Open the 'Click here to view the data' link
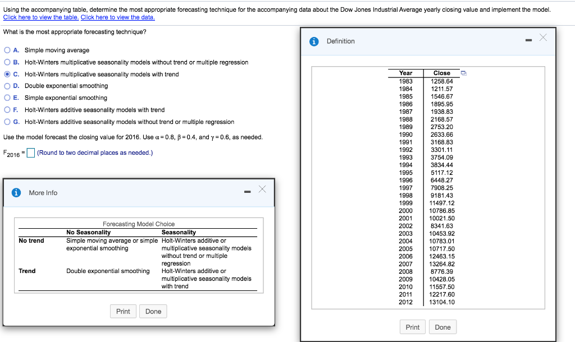Screen dimensions: 575x342 118,17
